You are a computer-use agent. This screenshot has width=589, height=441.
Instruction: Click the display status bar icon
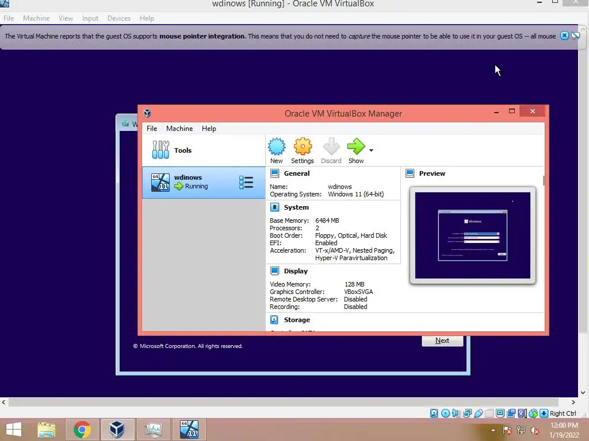[500, 413]
